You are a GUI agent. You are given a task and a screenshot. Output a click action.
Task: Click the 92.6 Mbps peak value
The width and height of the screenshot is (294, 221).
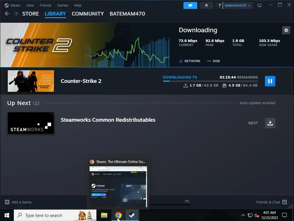(x=215, y=41)
